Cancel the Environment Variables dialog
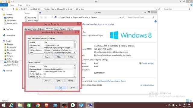 click(72, 88)
